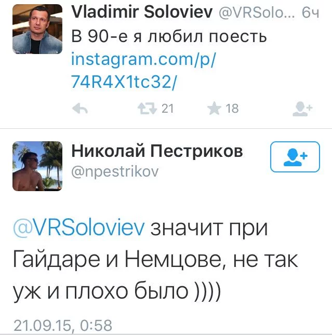Open the 74R4X1tc32/ link continuation
332x335 pixels.
(124, 82)
